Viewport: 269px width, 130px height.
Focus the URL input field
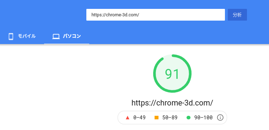156,15
